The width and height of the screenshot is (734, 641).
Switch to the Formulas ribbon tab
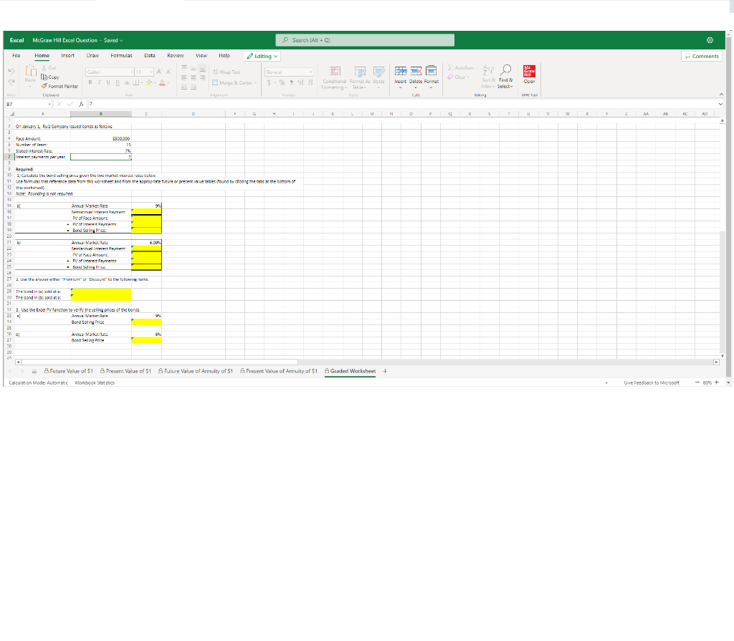120,55
